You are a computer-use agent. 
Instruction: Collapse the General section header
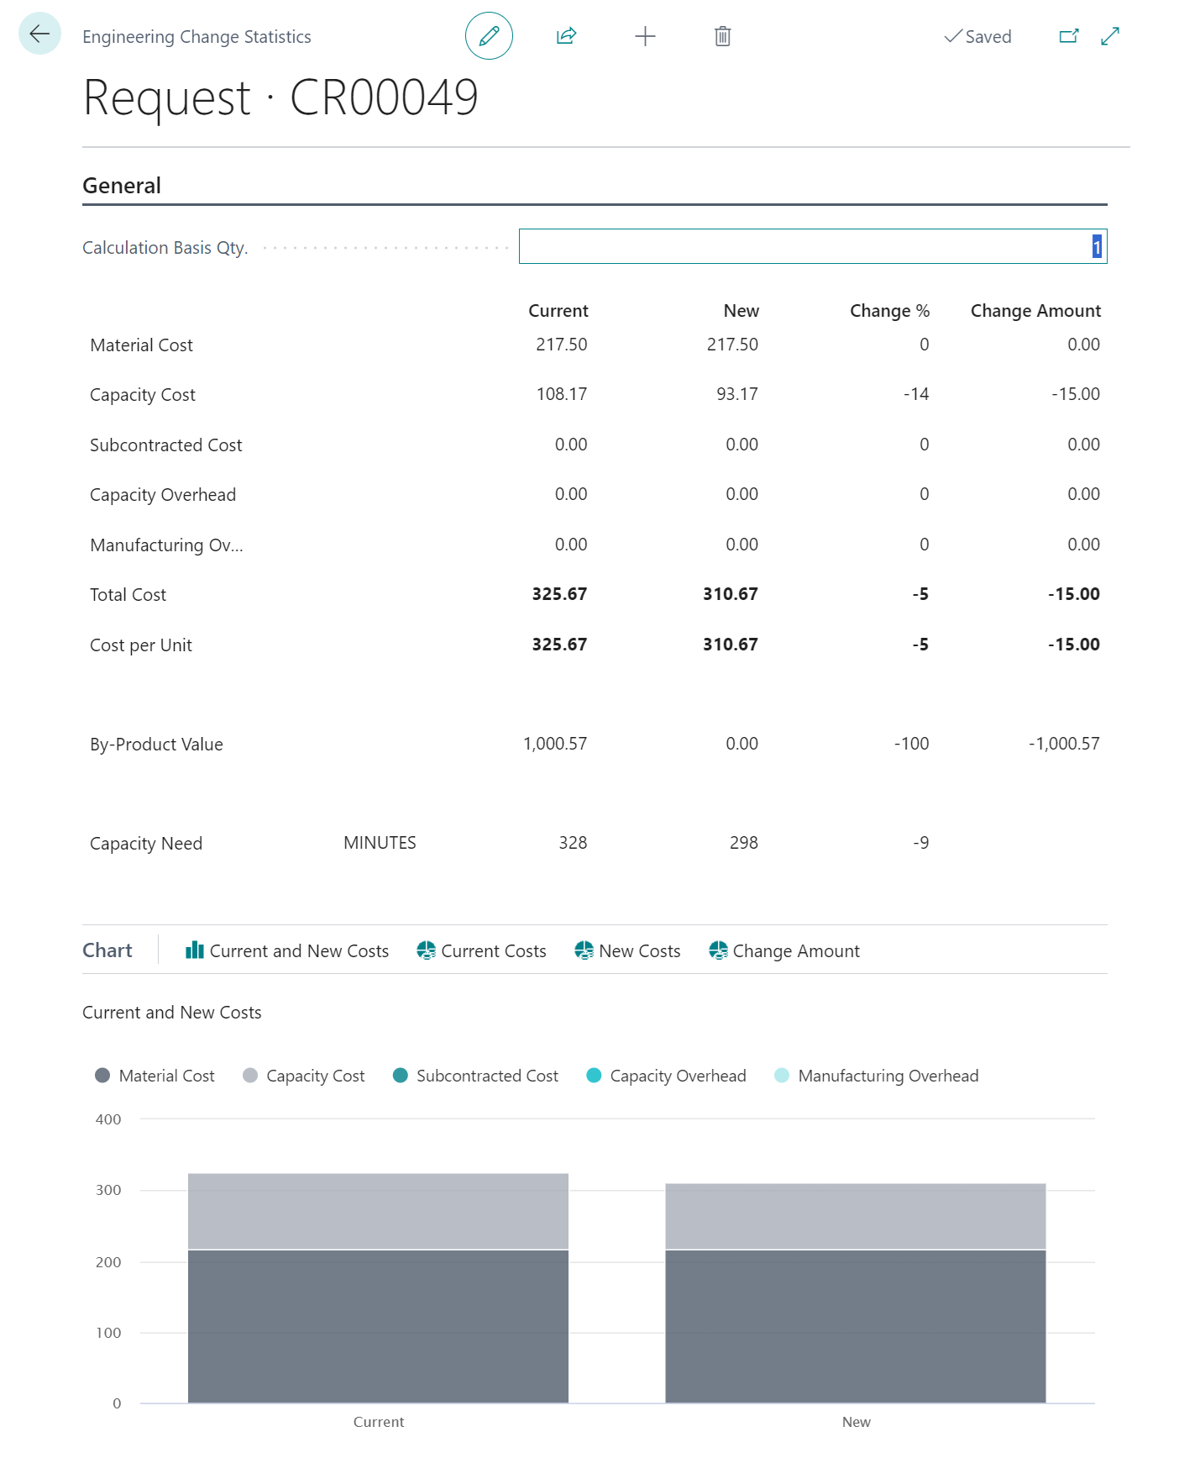coord(122,186)
